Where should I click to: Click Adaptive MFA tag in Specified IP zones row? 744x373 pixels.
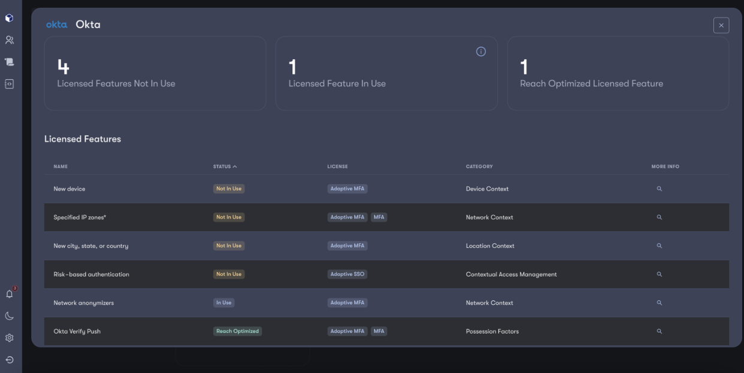(x=347, y=217)
